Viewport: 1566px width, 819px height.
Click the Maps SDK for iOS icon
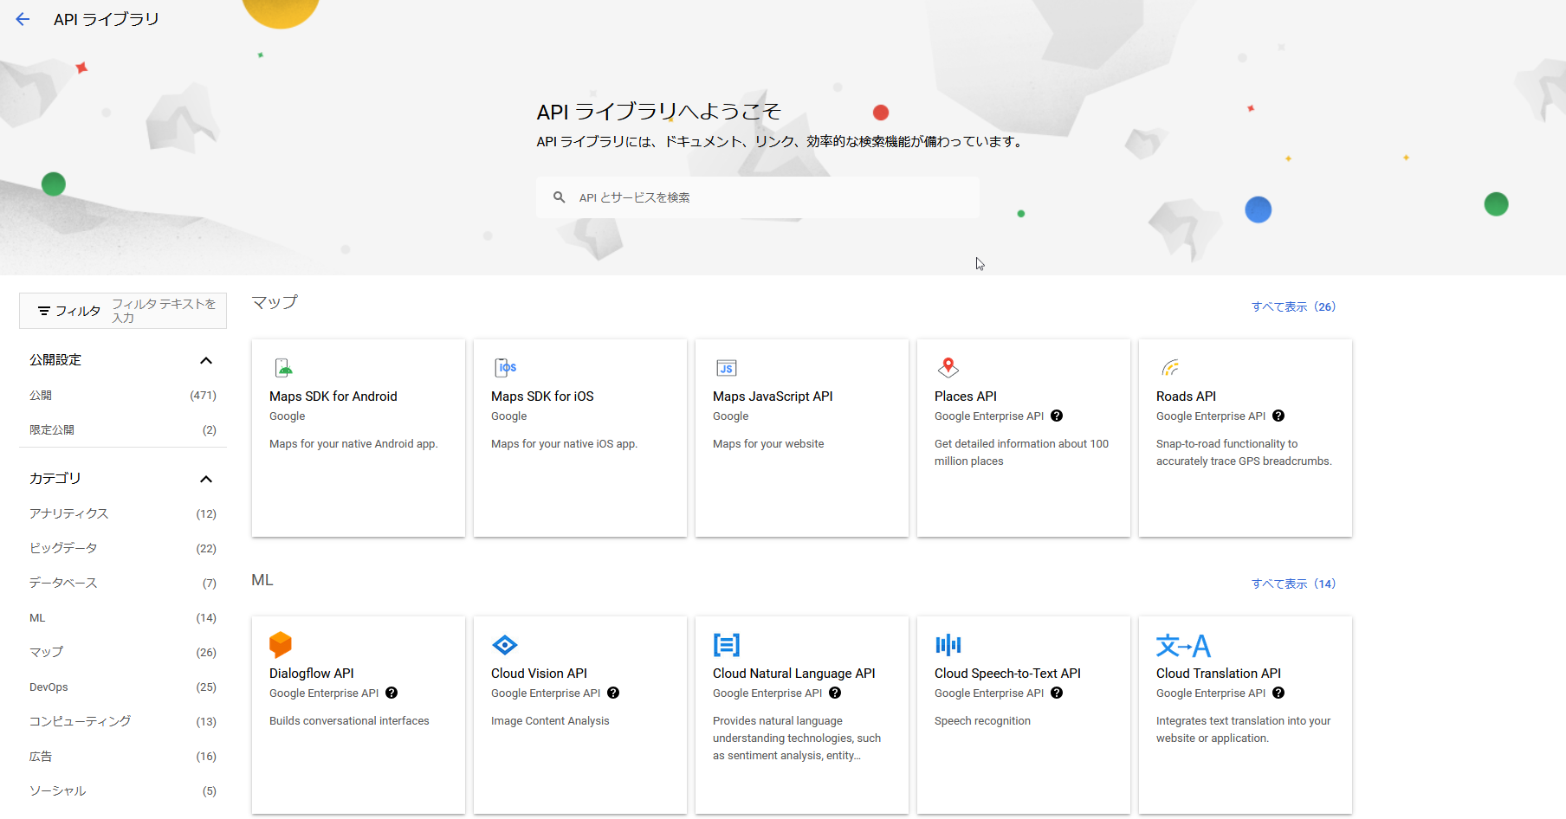point(505,368)
